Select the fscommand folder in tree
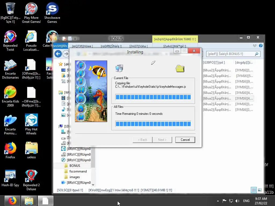The width and height of the screenshot is (275, 206). (78, 171)
